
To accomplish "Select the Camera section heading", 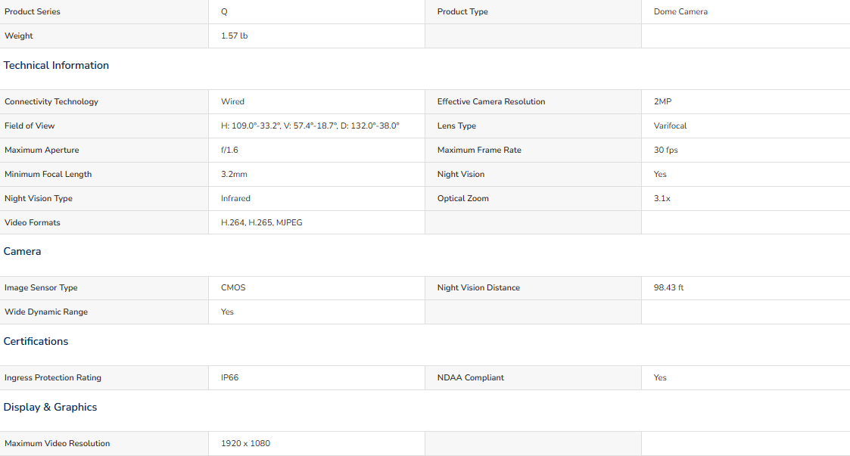I will coord(22,251).
